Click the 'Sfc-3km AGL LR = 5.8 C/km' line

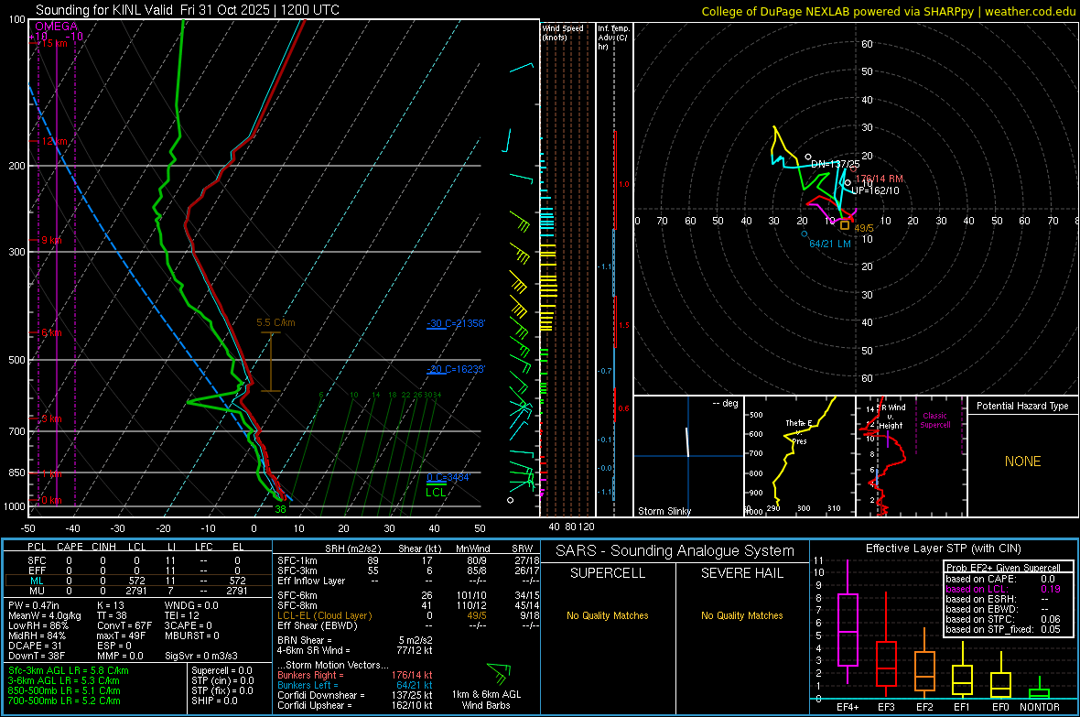point(69,670)
